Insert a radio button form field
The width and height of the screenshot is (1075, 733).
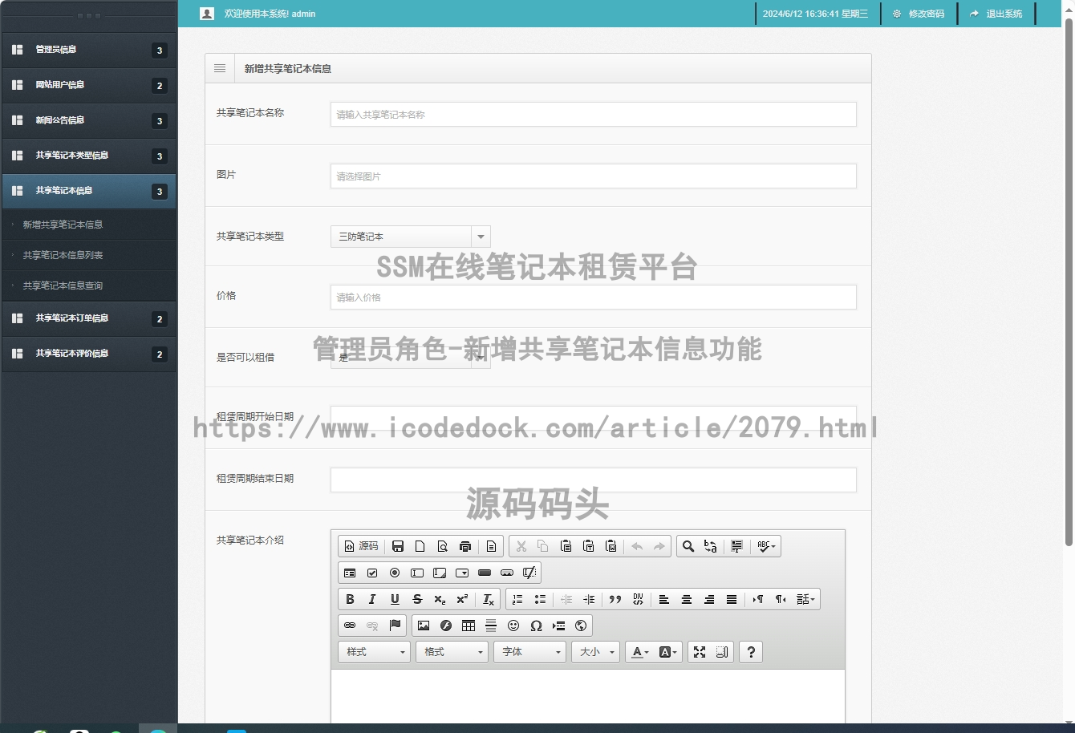[x=395, y=573]
